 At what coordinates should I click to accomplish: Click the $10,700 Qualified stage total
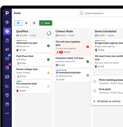coord(23,35)
